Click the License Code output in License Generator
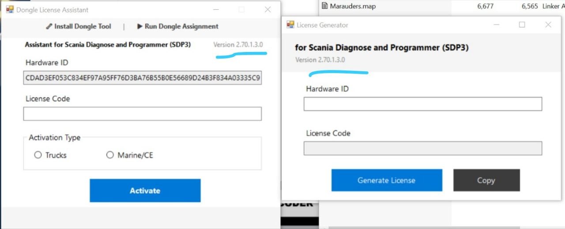This screenshot has height=229, width=565. [x=422, y=148]
